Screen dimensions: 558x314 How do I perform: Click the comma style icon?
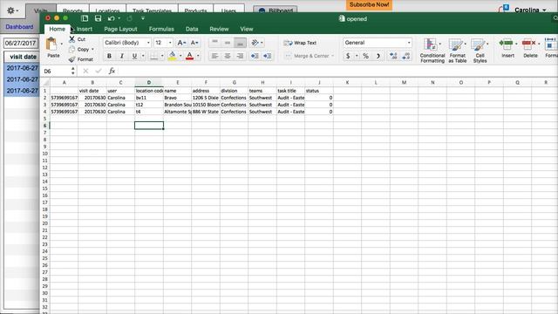point(378,56)
